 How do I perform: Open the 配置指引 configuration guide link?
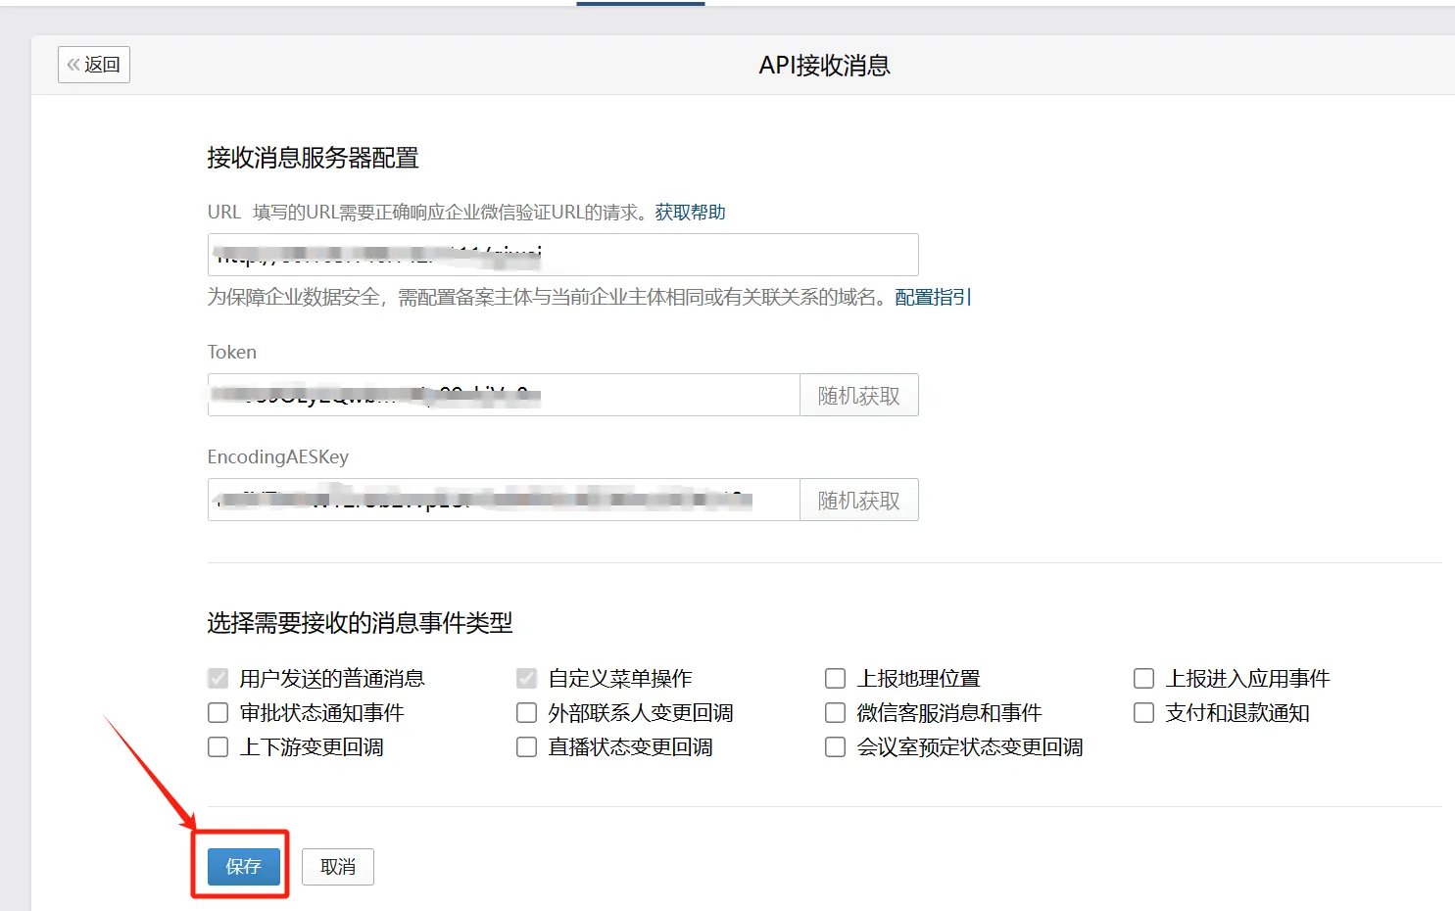(x=933, y=297)
